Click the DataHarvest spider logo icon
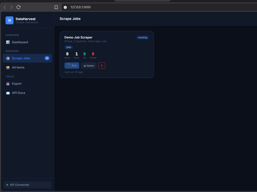 (10, 20)
